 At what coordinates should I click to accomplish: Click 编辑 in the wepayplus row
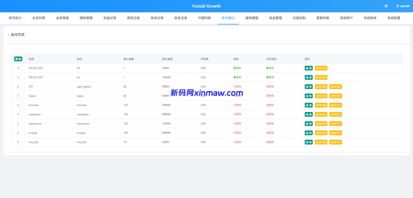tap(309, 114)
